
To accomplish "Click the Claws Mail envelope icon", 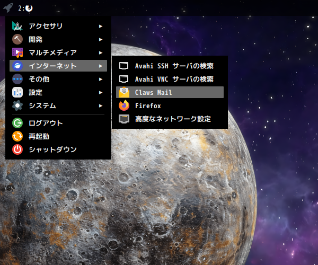I will click(x=124, y=92).
